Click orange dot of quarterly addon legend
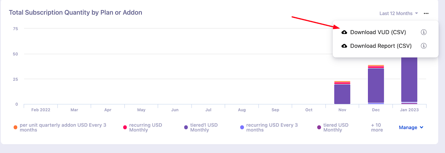 pos(16,127)
